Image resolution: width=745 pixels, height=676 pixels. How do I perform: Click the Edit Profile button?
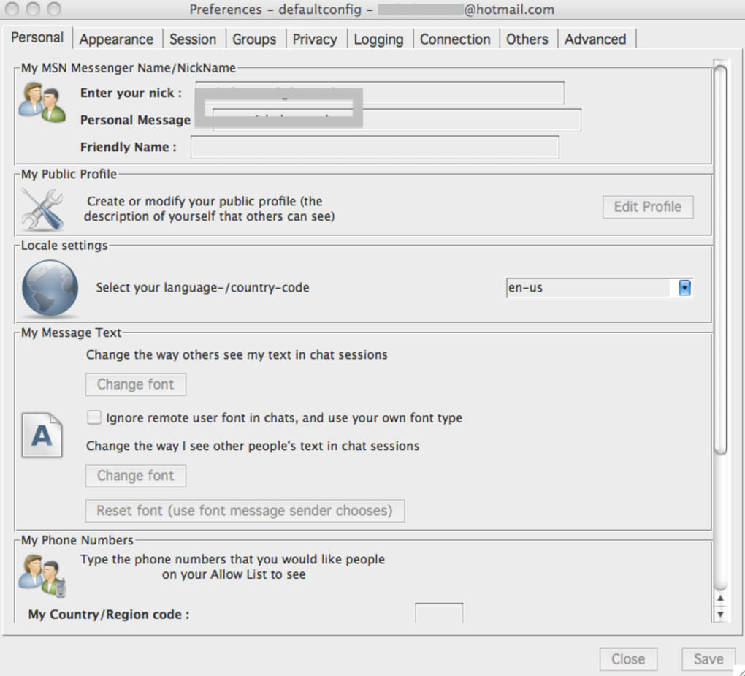pos(648,207)
